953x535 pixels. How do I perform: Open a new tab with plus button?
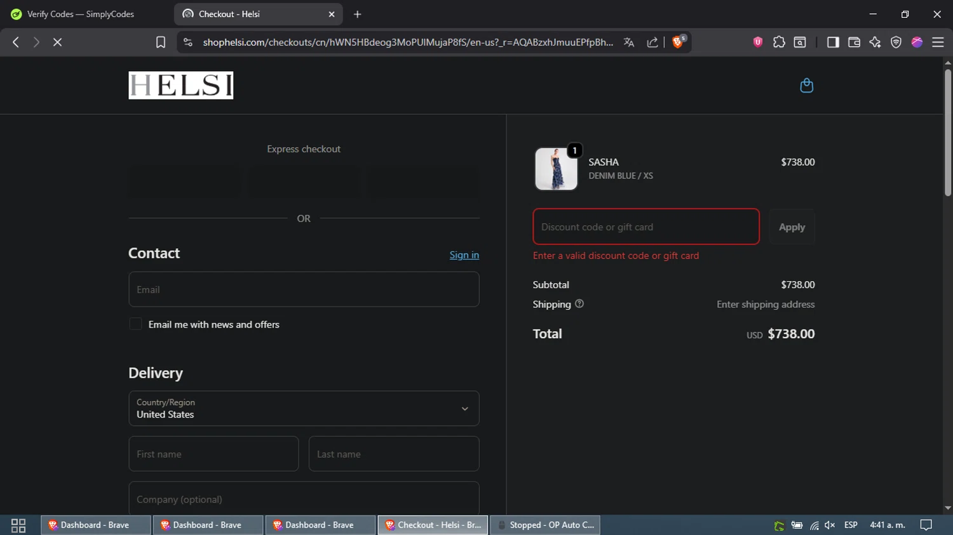[358, 14]
